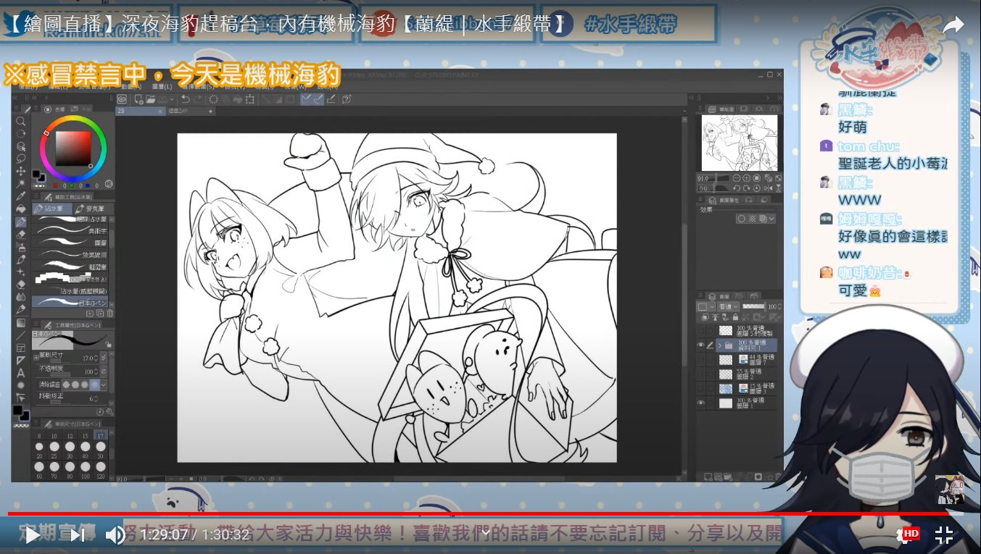Expand the 資料夾 1 layer folder
The image size is (981, 554).
[x=720, y=345]
